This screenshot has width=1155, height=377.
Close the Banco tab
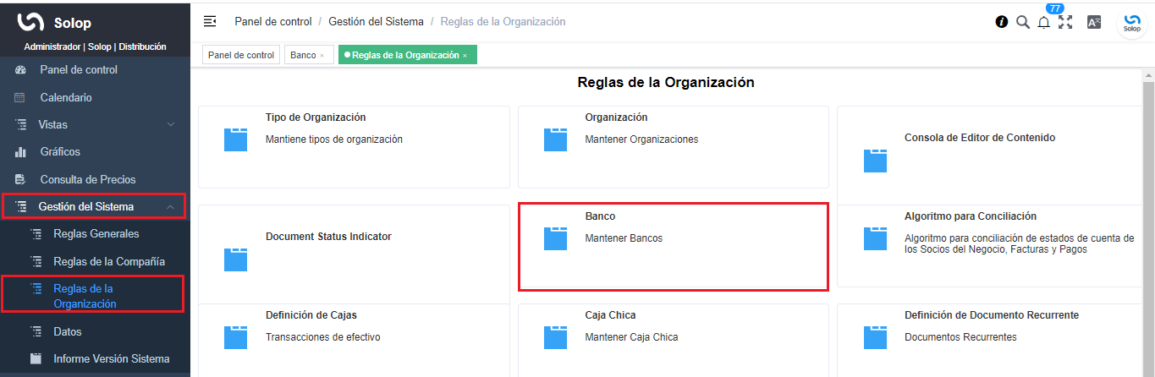point(322,56)
